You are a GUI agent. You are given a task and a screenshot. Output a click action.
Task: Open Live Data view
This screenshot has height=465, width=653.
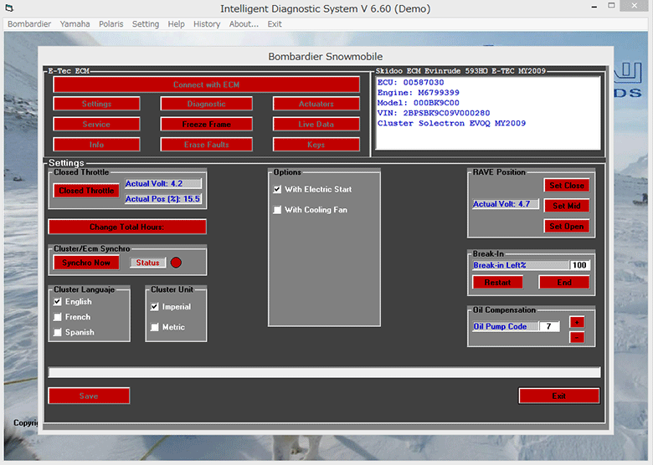[x=316, y=124]
